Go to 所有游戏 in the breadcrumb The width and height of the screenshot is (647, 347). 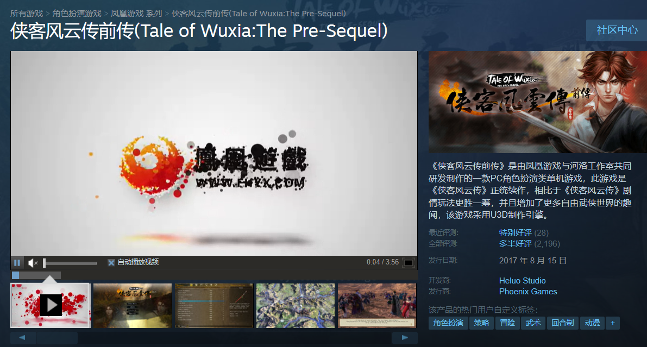27,14
